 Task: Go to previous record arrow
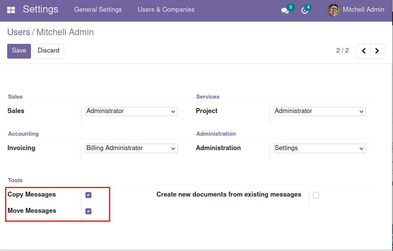tap(364, 51)
